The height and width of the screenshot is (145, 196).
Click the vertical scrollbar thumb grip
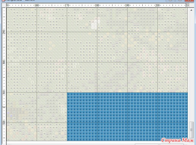[x=192, y=130]
